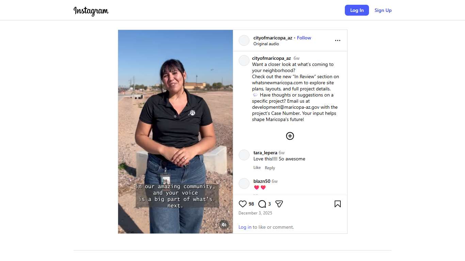Open the three-dot more options menu
465x261 pixels.
338,40
